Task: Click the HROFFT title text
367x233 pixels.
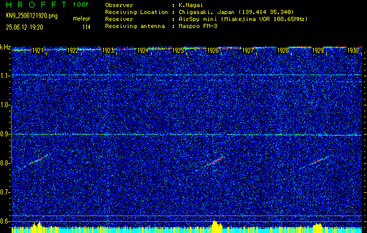Action: [37, 5]
